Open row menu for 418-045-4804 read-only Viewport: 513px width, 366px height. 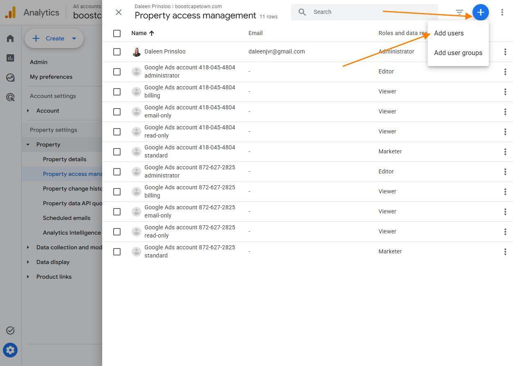(505, 132)
